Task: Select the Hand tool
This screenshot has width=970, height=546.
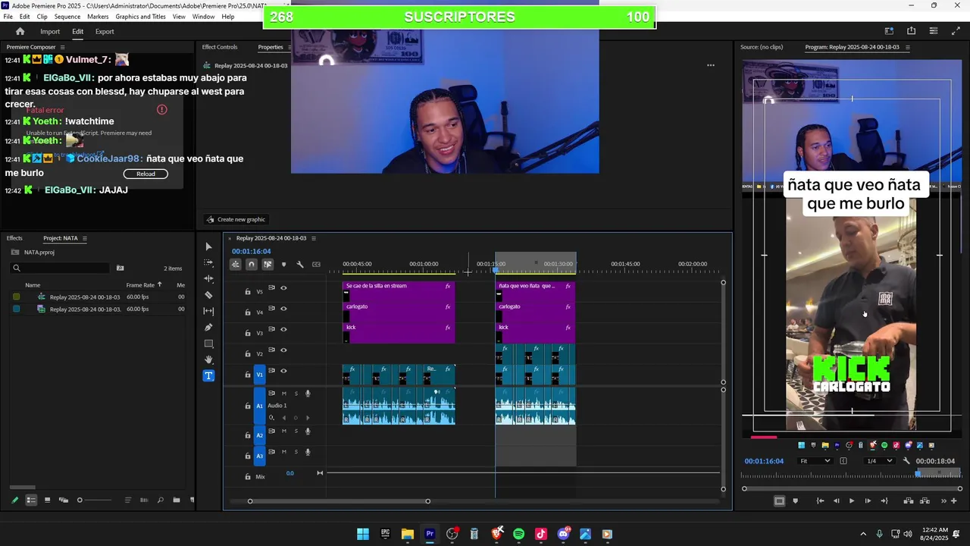Action: pyautogui.click(x=208, y=359)
